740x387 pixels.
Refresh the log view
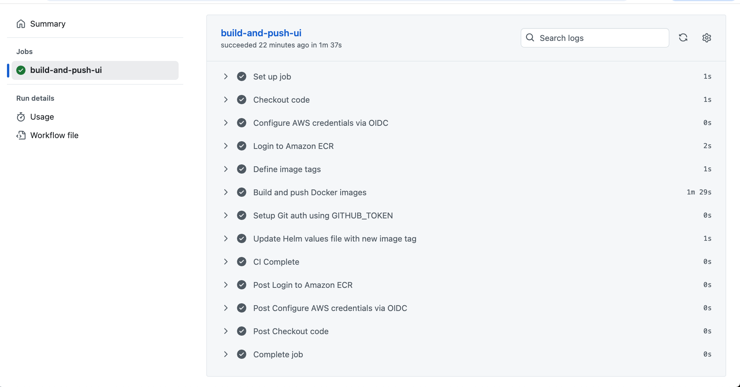[683, 37]
